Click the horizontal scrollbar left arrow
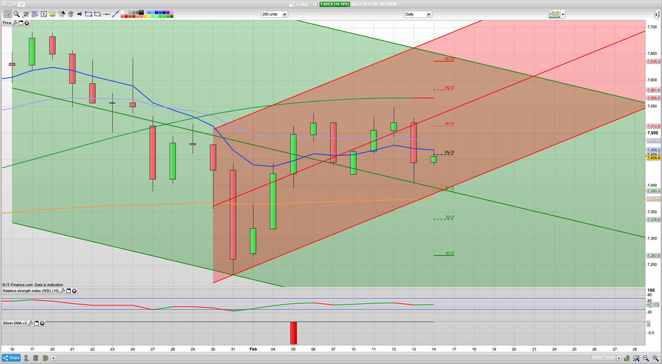Screen dimensions: 662x364 (53, 358)
